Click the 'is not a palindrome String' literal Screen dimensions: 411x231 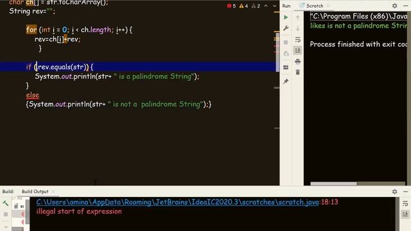click(x=155, y=104)
